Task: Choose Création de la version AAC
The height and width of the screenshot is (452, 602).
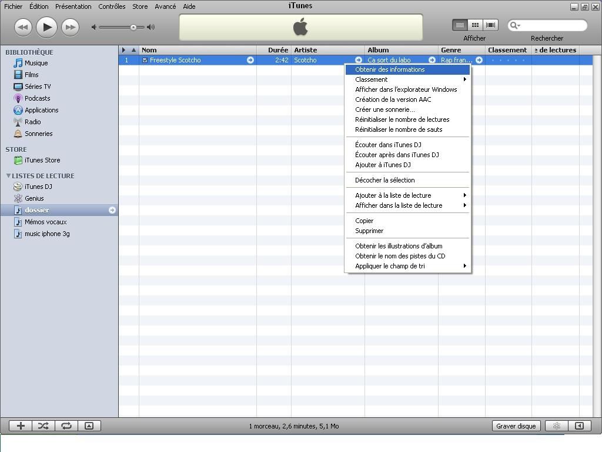Action: click(407, 99)
